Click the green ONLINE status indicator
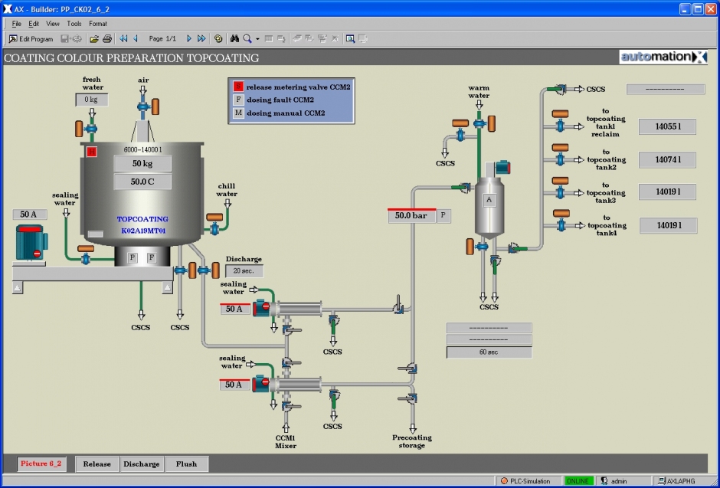Screen dimensions: 720x488 click(578, 480)
